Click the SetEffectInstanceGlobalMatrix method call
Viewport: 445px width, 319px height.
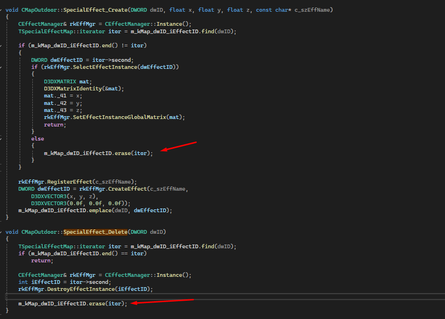point(119,117)
